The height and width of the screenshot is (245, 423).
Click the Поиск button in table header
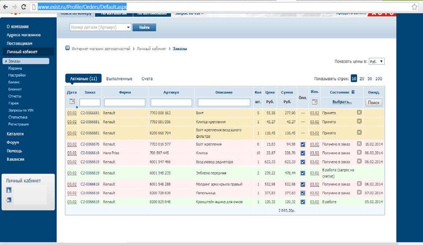point(374,102)
